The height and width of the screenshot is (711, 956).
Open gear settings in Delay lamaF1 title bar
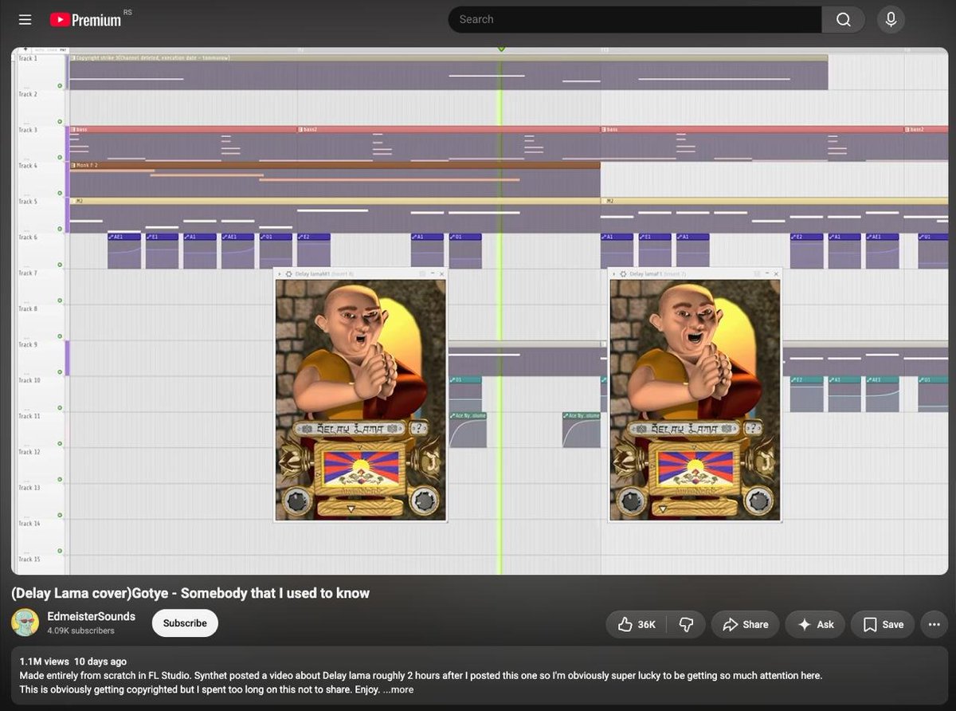click(x=623, y=273)
